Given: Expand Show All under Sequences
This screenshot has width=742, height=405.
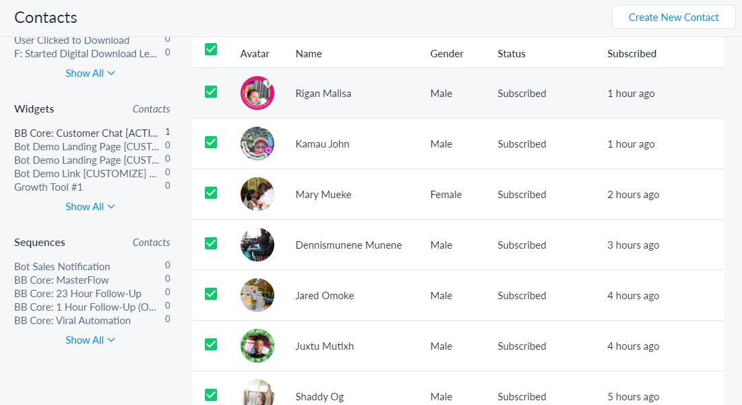Looking at the screenshot, I should point(90,340).
